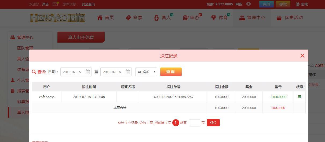Screen dimensions: 325x142
Task: Click the orange 查询 query button
Action: (x=171, y=72)
